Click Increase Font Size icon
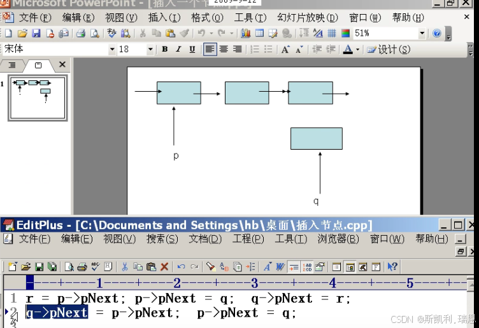 [x=285, y=49]
